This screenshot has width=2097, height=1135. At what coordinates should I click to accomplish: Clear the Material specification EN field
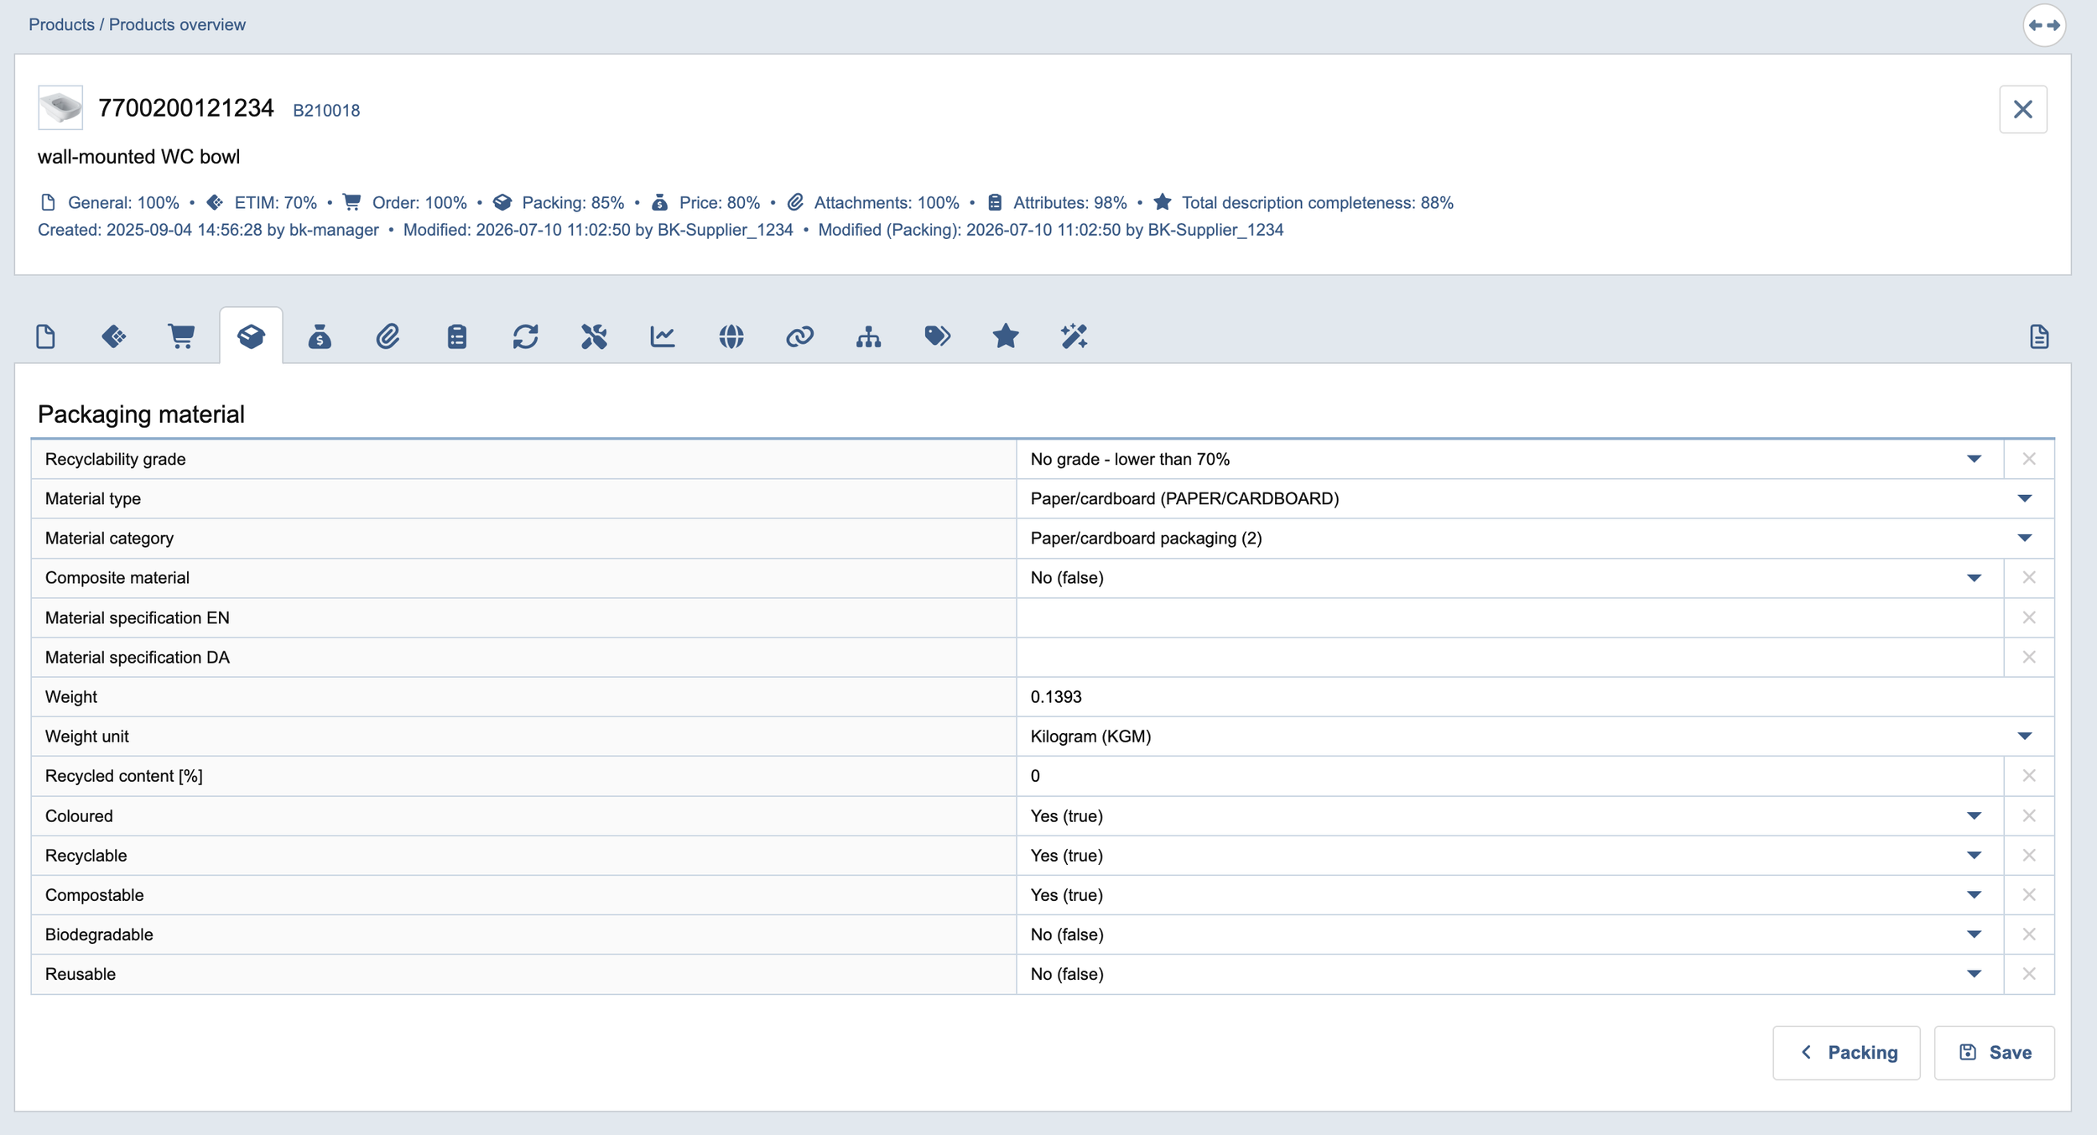point(2029,617)
